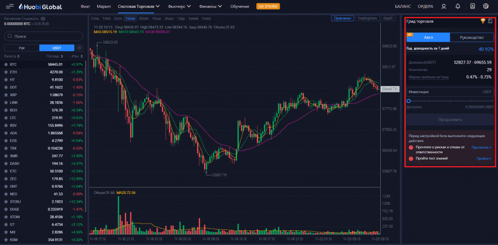Select the 5min chart interval
The height and width of the screenshot is (245, 498).
pyautogui.click(x=118, y=18)
